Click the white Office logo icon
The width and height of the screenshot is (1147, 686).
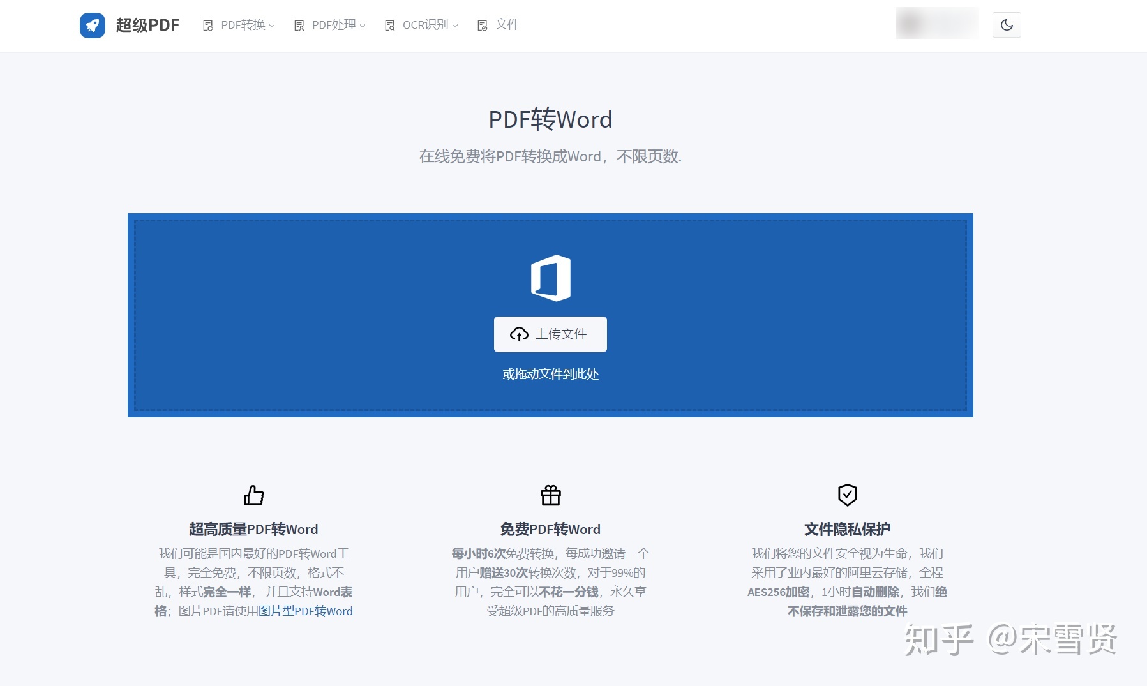coord(550,278)
